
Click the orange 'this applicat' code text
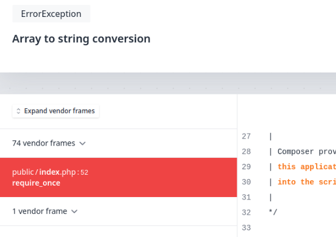(307, 167)
